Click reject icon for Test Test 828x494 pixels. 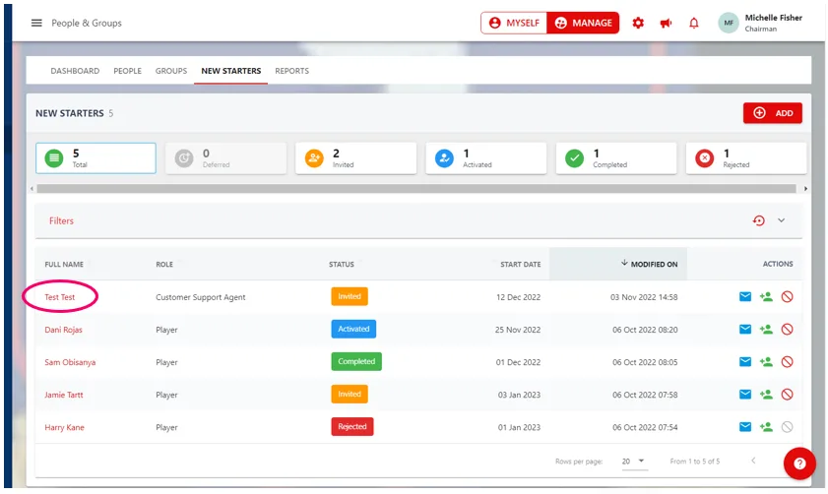(787, 296)
